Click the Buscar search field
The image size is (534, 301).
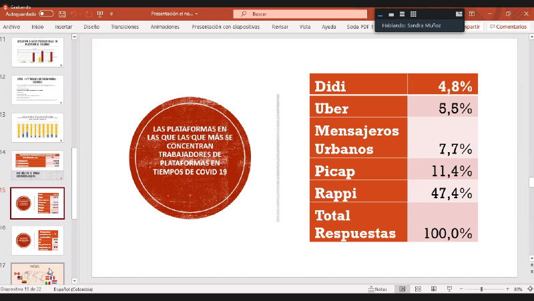[x=300, y=14]
